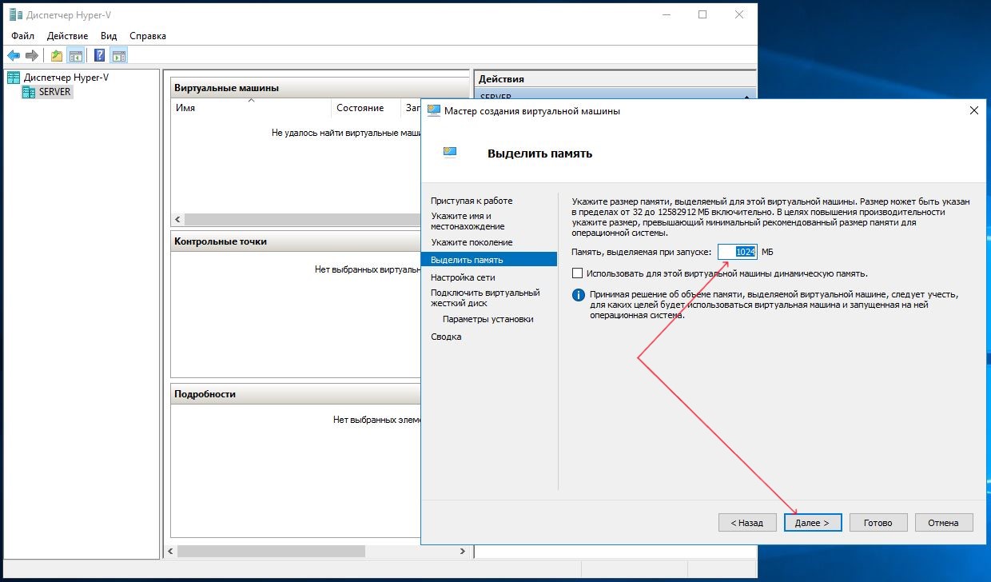Click the Отмена button in wizard
991x582 pixels.
point(943,523)
